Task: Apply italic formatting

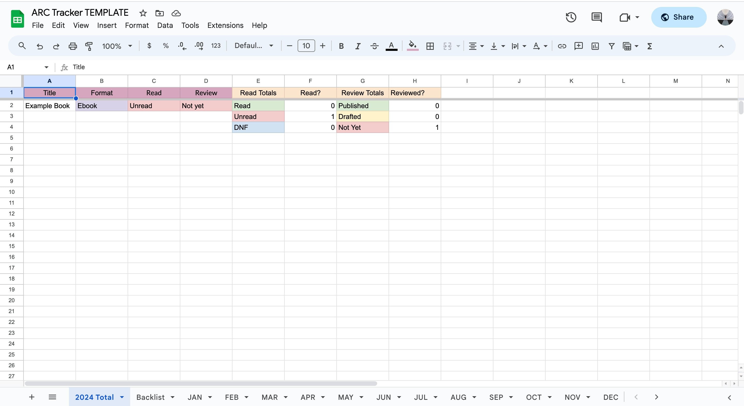Action: click(358, 46)
